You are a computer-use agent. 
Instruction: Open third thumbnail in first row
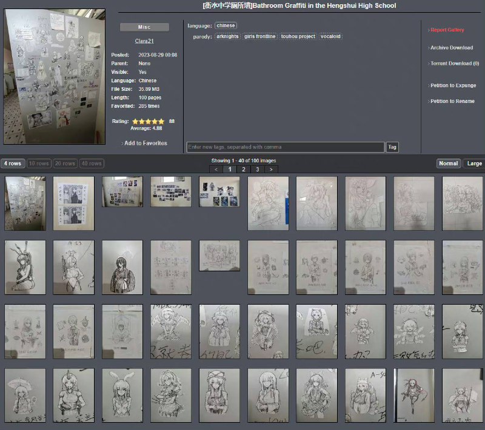(x=122, y=191)
